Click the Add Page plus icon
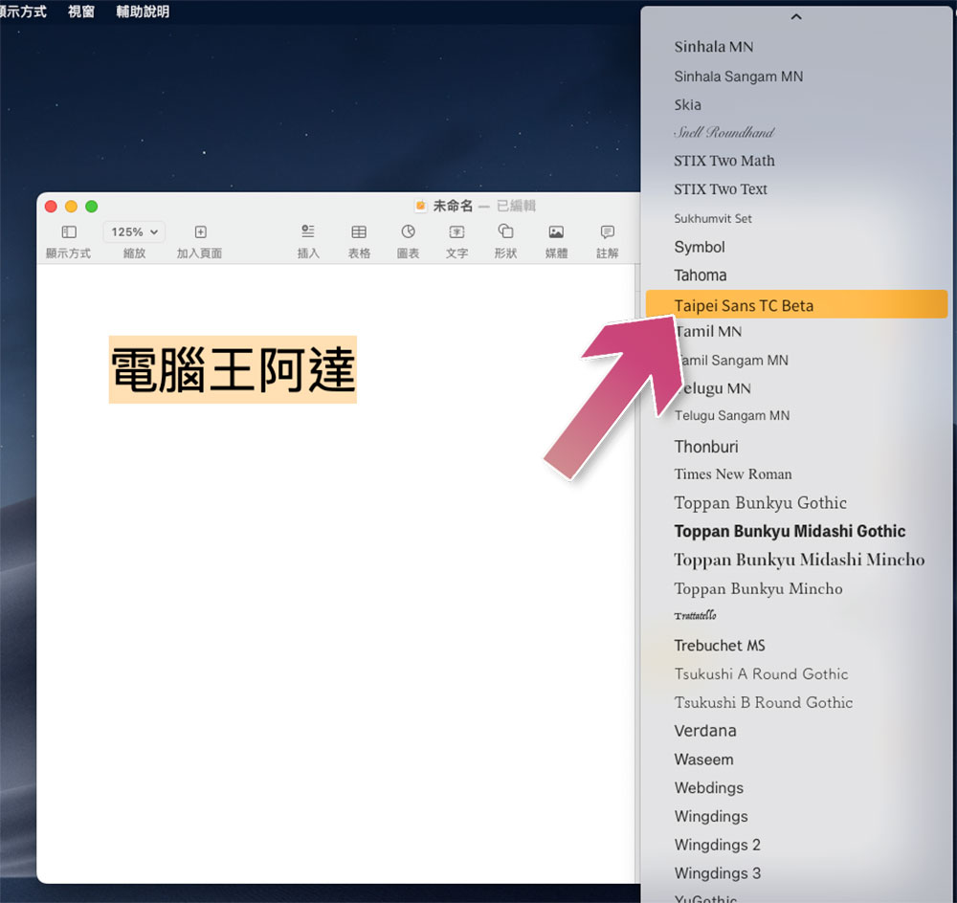 pyautogui.click(x=200, y=231)
